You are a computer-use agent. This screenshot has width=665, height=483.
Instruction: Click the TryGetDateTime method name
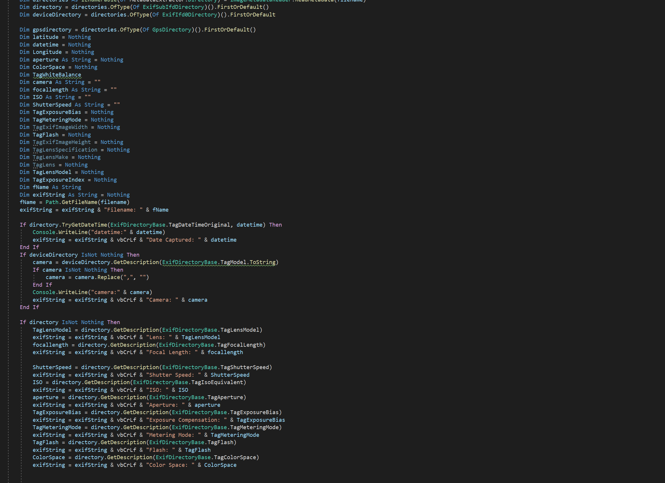click(84, 225)
